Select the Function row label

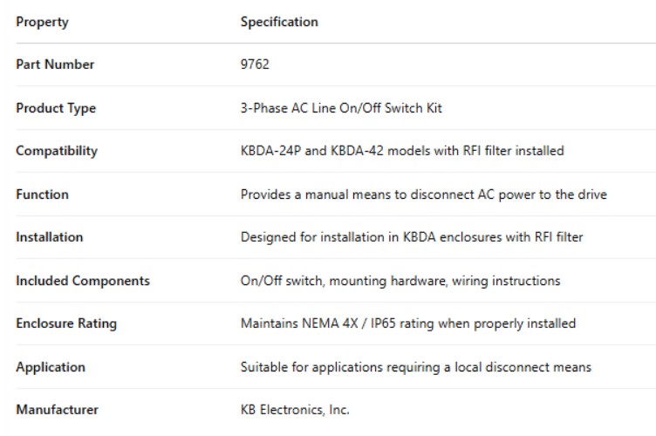pyautogui.click(x=42, y=194)
